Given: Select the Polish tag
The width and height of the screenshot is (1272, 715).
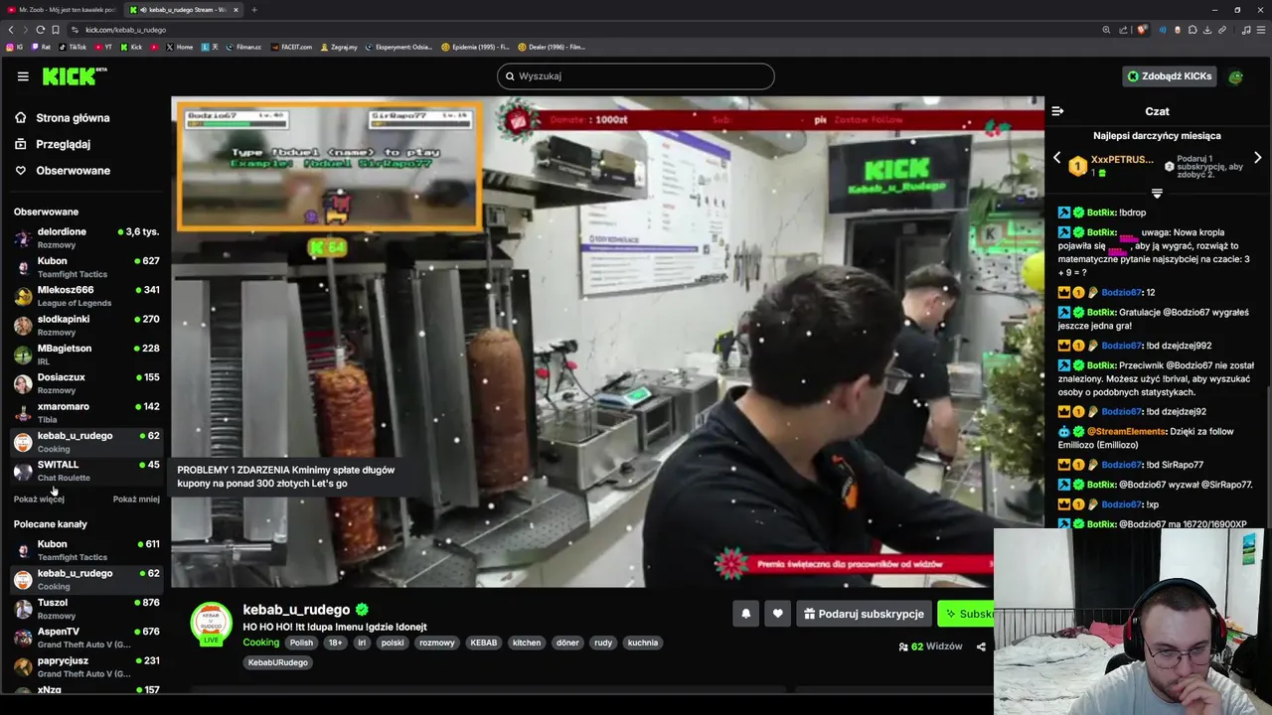Looking at the screenshot, I should pos(301,643).
